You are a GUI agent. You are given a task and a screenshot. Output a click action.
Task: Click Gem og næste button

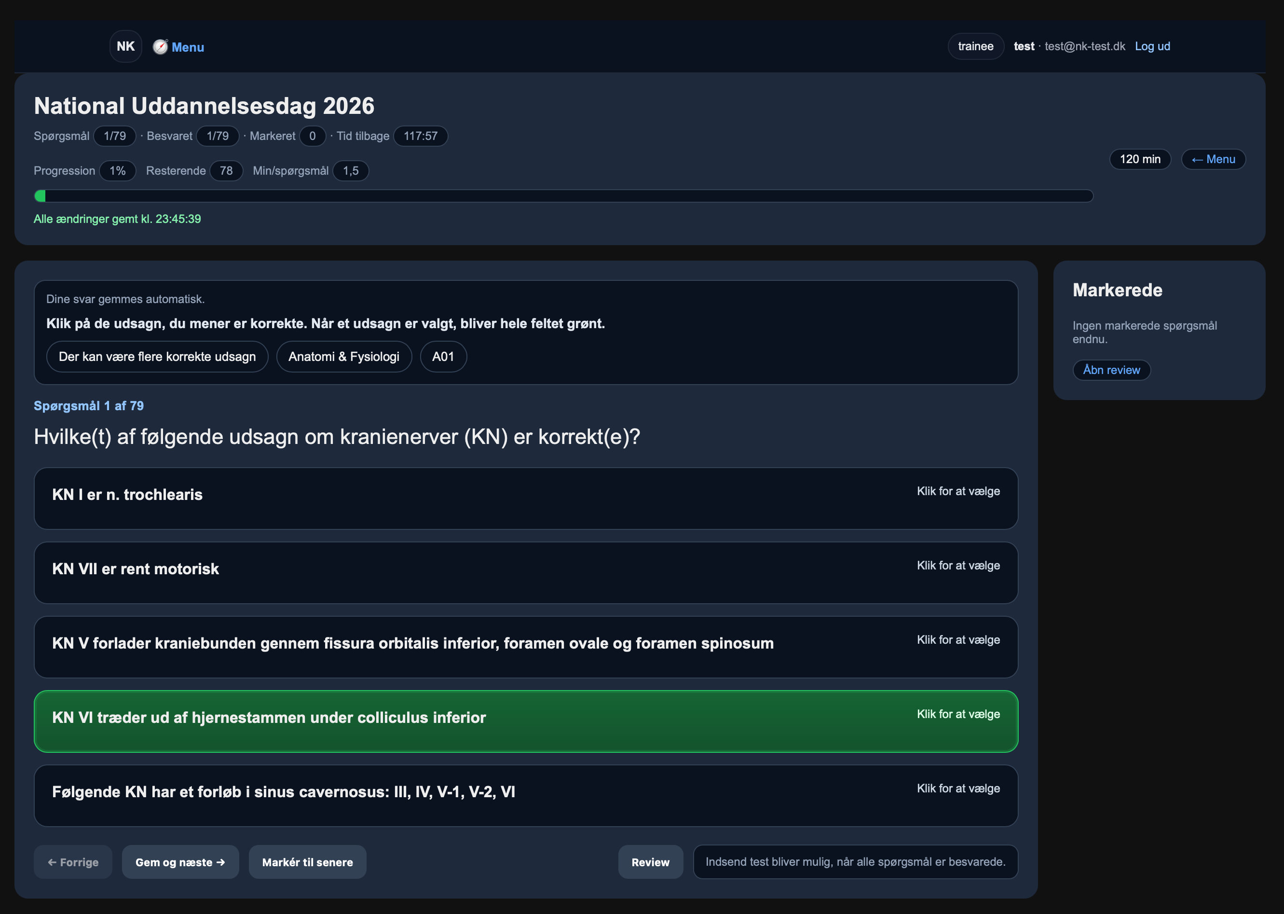(x=180, y=862)
